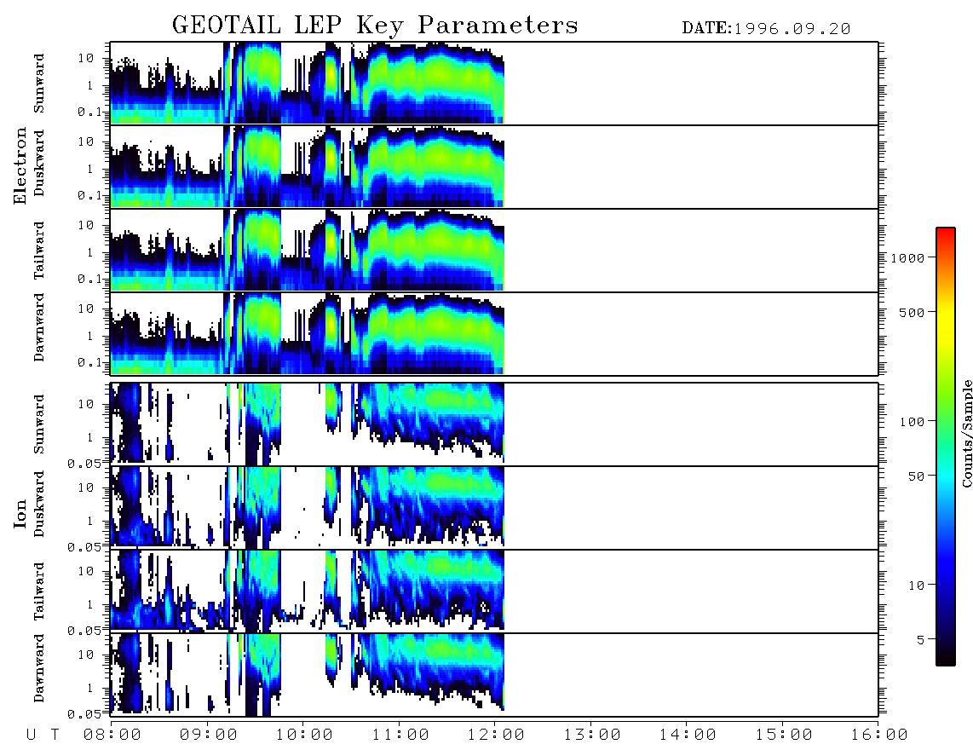The width and height of the screenshot is (973, 750).
Task: Click the "GEOTAIL LEP Key Parameters" title
Action: [x=375, y=26]
